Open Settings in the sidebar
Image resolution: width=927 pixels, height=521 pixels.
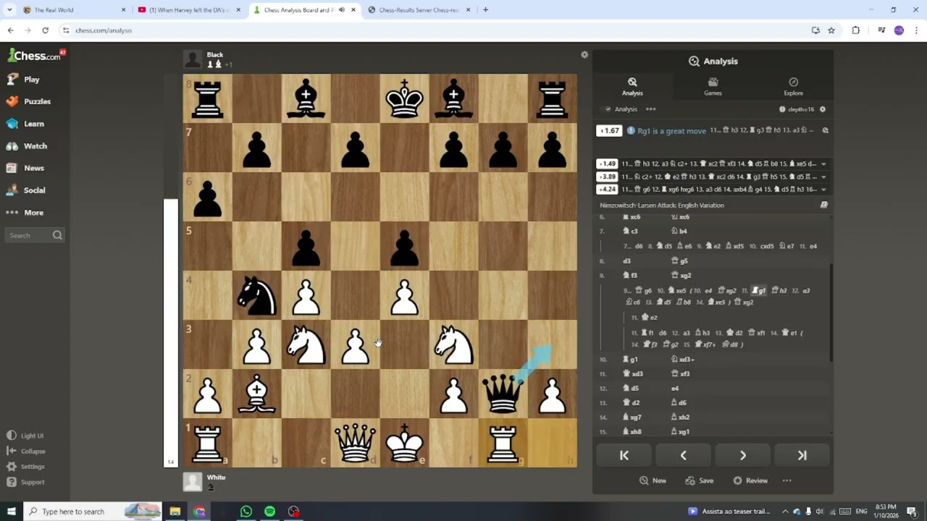tap(25, 467)
